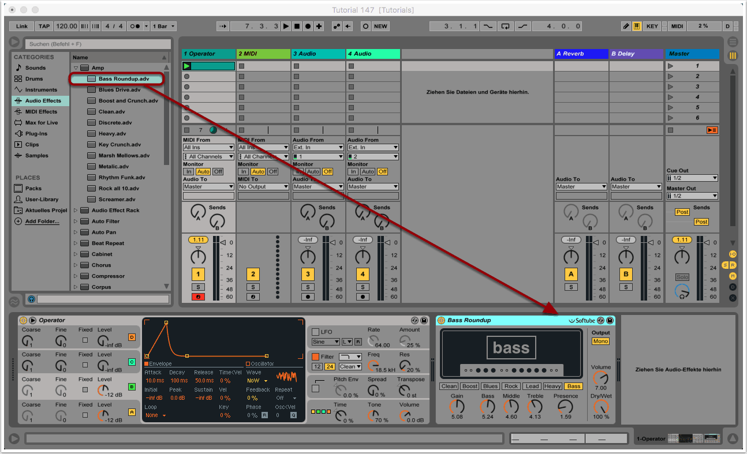This screenshot has height=454, width=747.
Task: Click the Bass Roundup device activator icon
Action: (x=442, y=320)
